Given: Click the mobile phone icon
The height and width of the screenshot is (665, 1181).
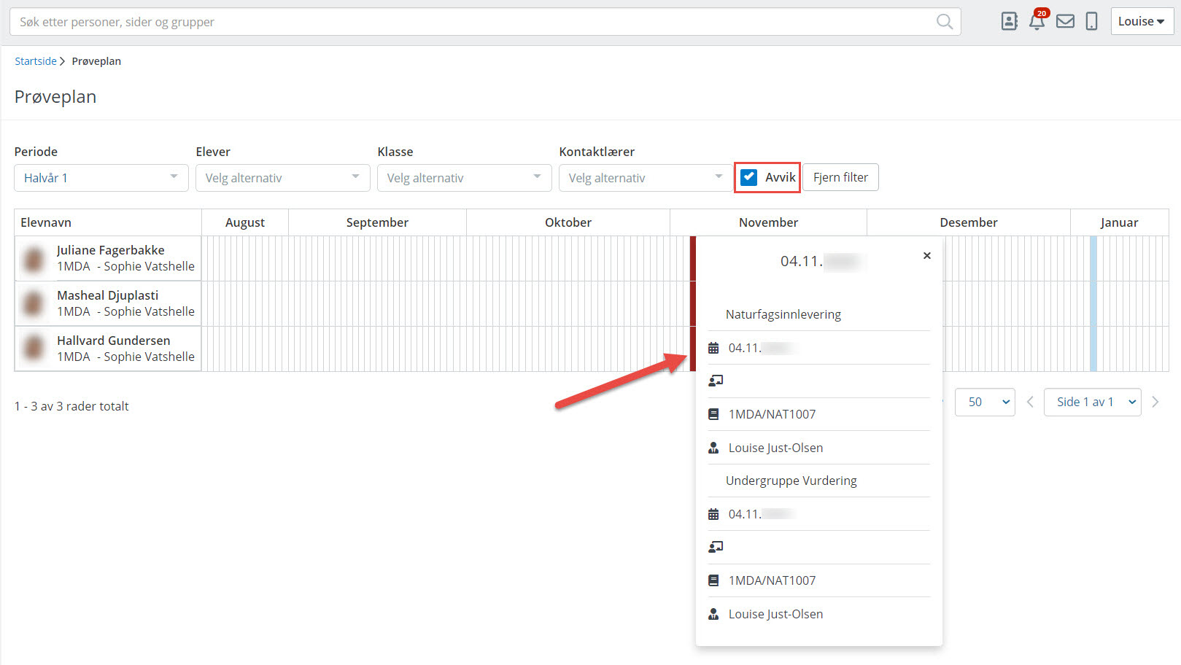Looking at the screenshot, I should 1091,21.
